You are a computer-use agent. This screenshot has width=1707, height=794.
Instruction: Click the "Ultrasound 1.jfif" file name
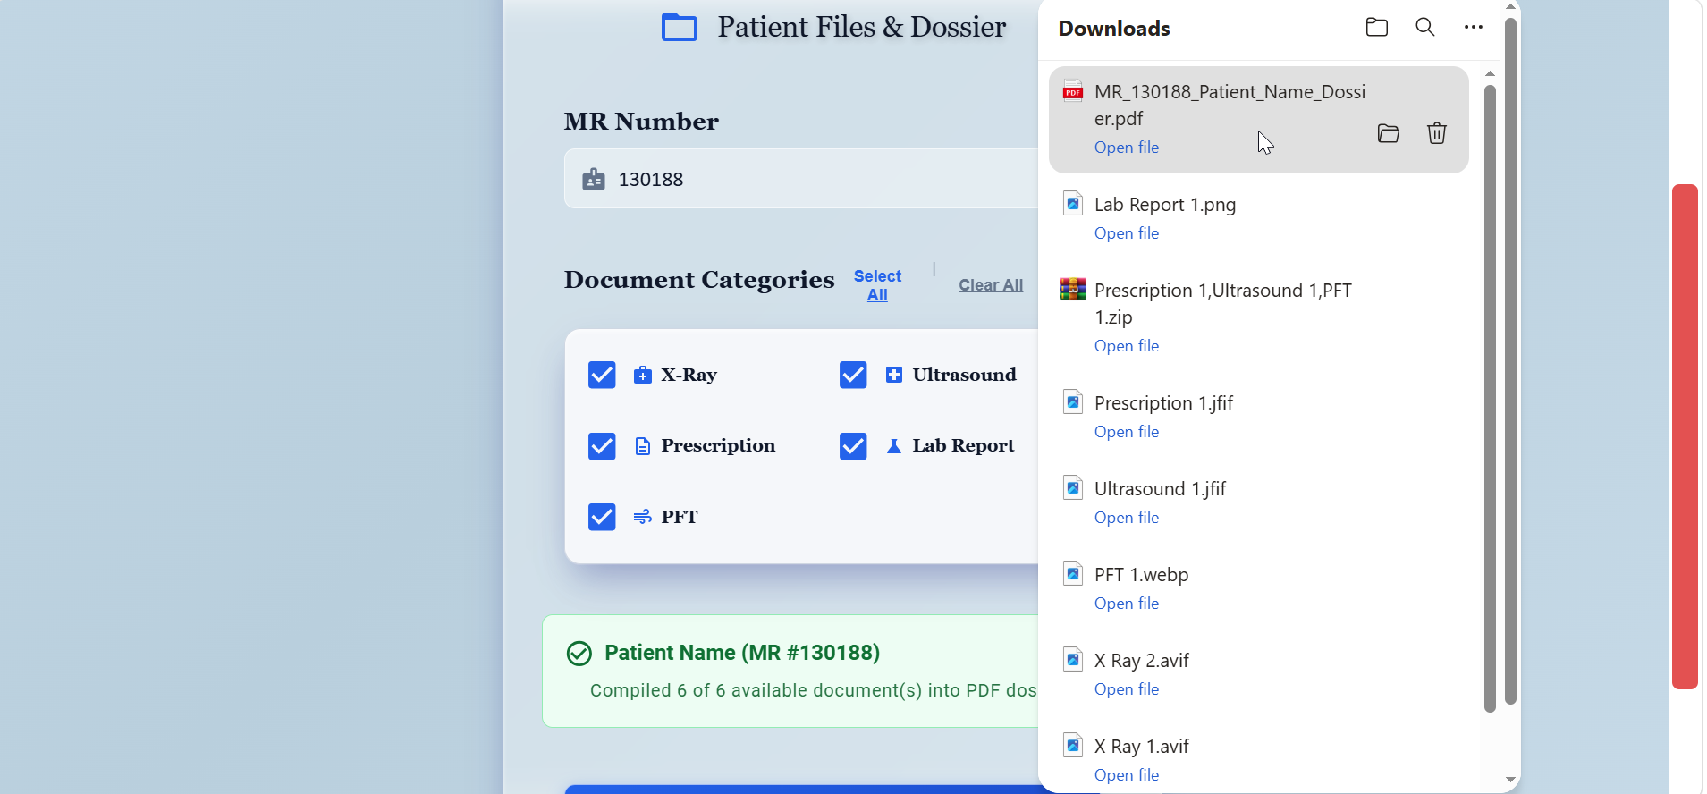point(1160,489)
